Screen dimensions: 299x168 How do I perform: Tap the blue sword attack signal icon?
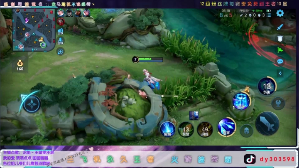pos(280,27)
